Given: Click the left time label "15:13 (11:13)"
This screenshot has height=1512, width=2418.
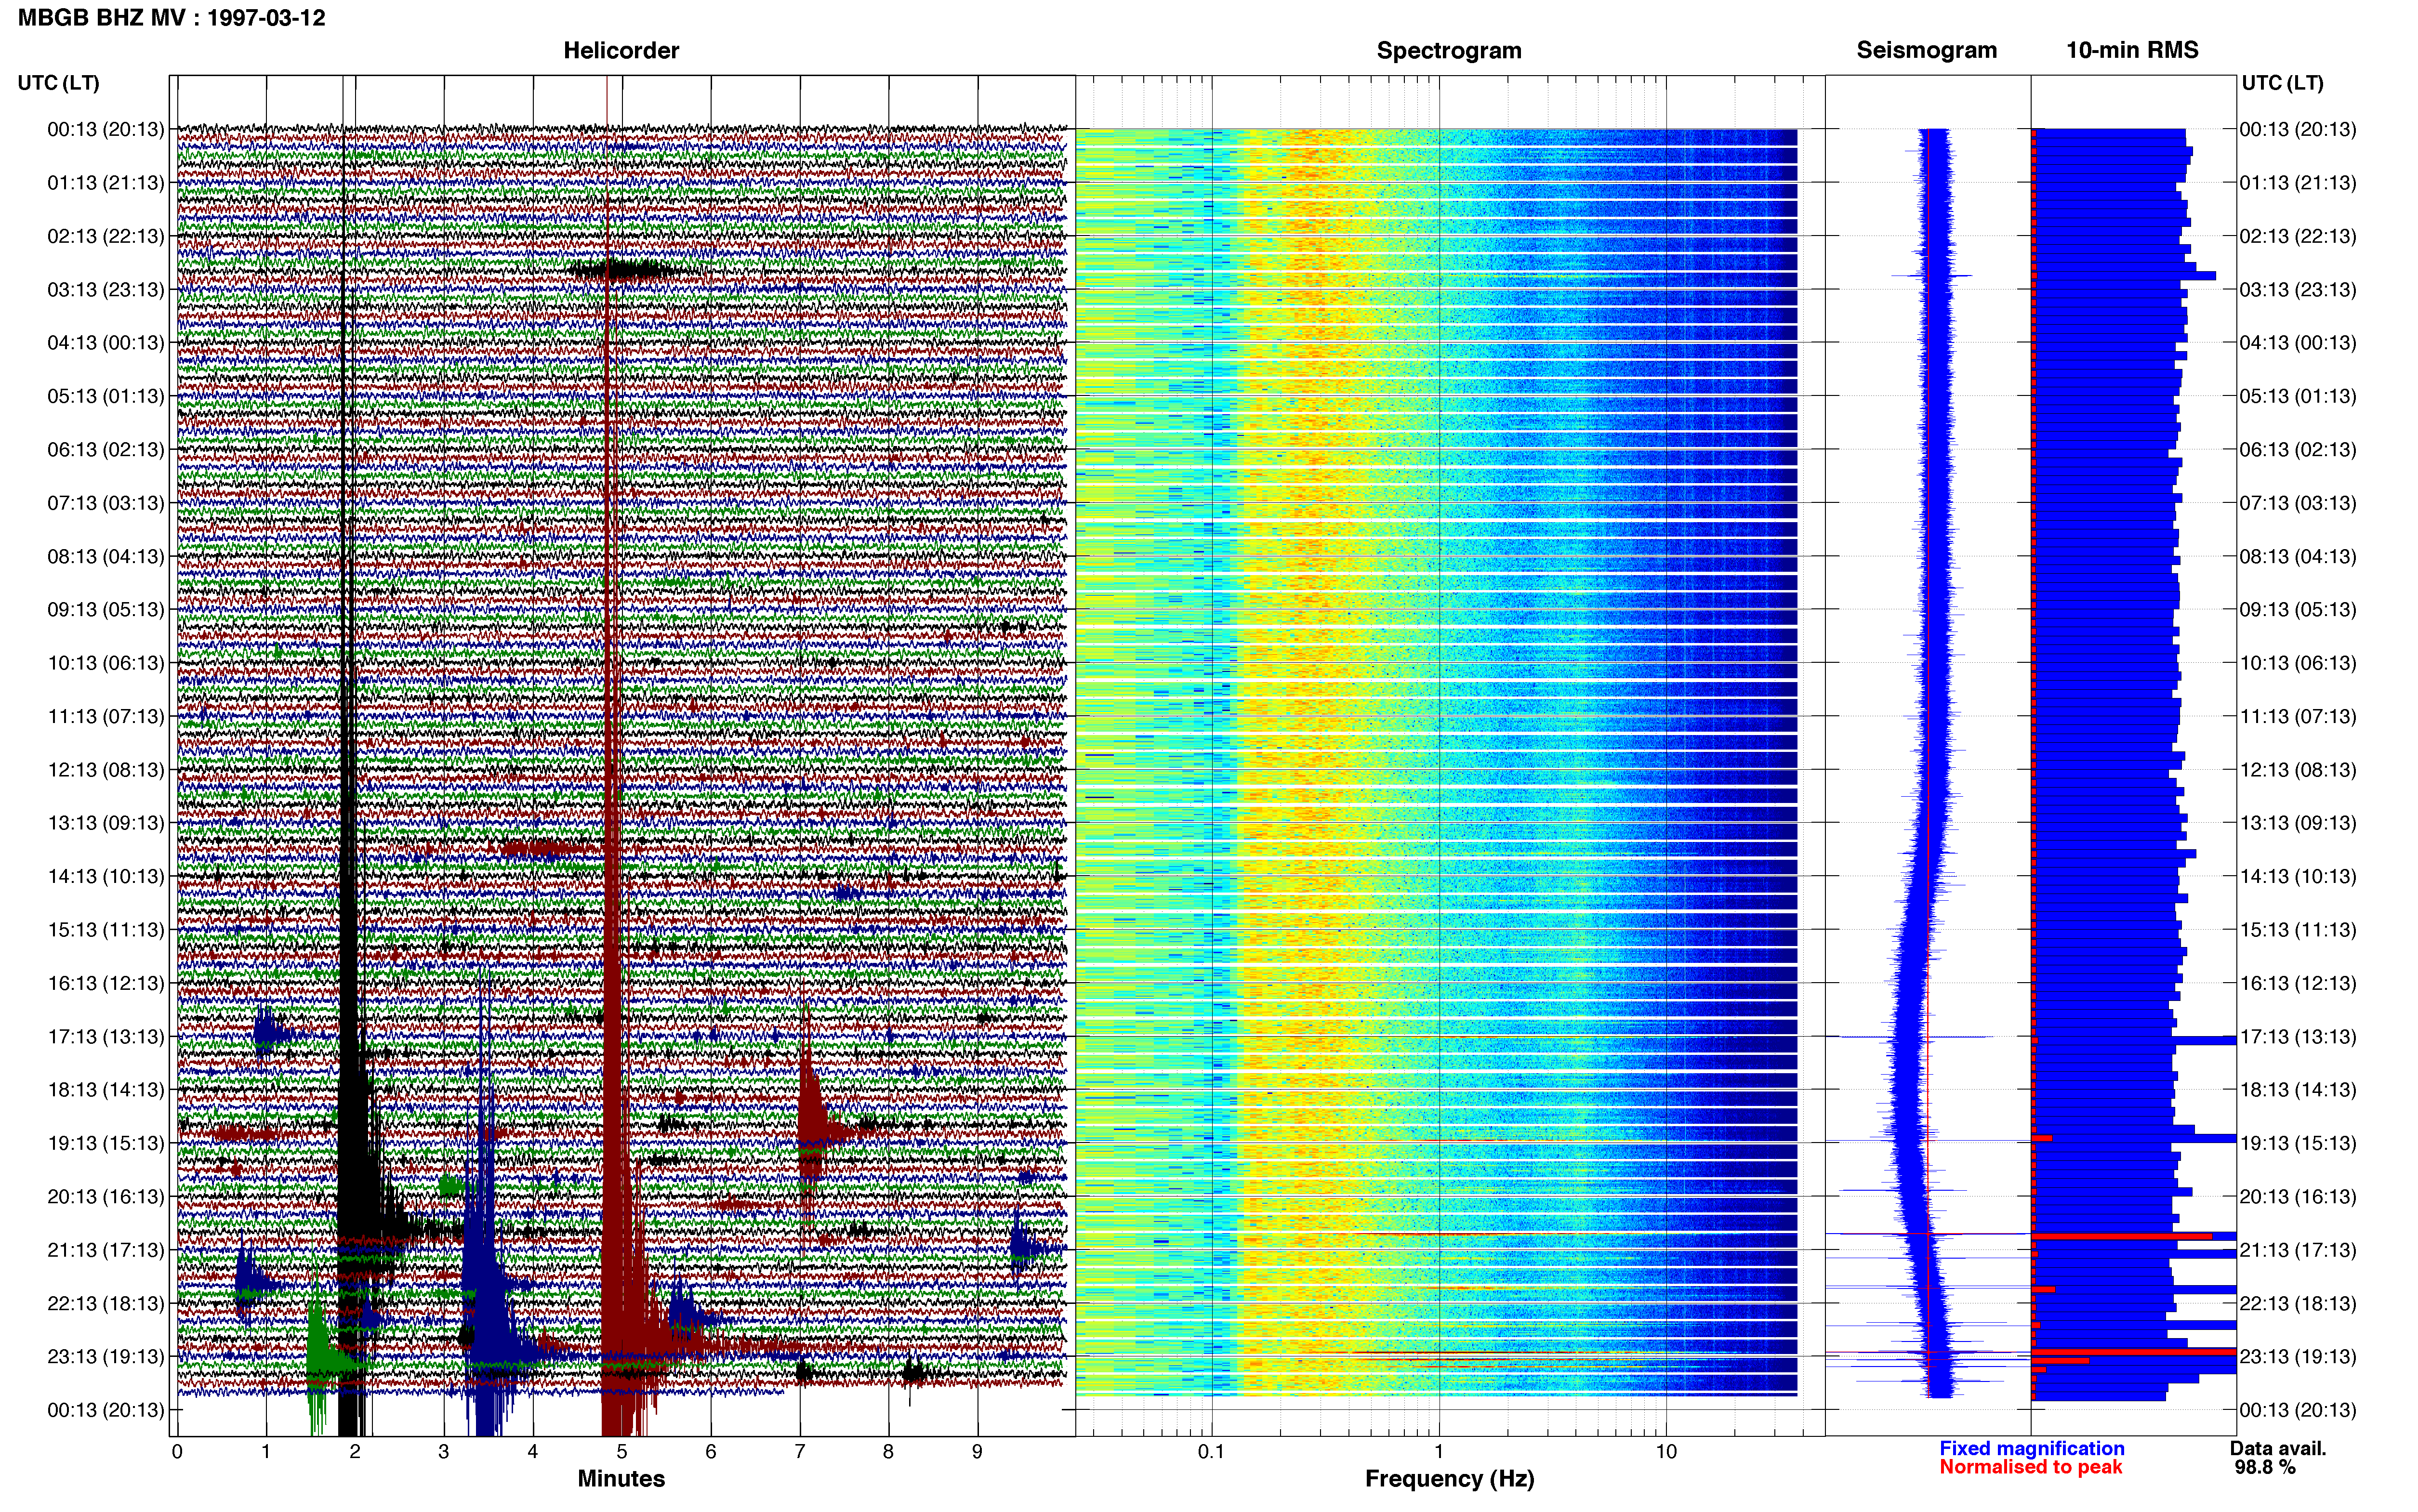Looking at the screenshot, I should coord(106,929).
